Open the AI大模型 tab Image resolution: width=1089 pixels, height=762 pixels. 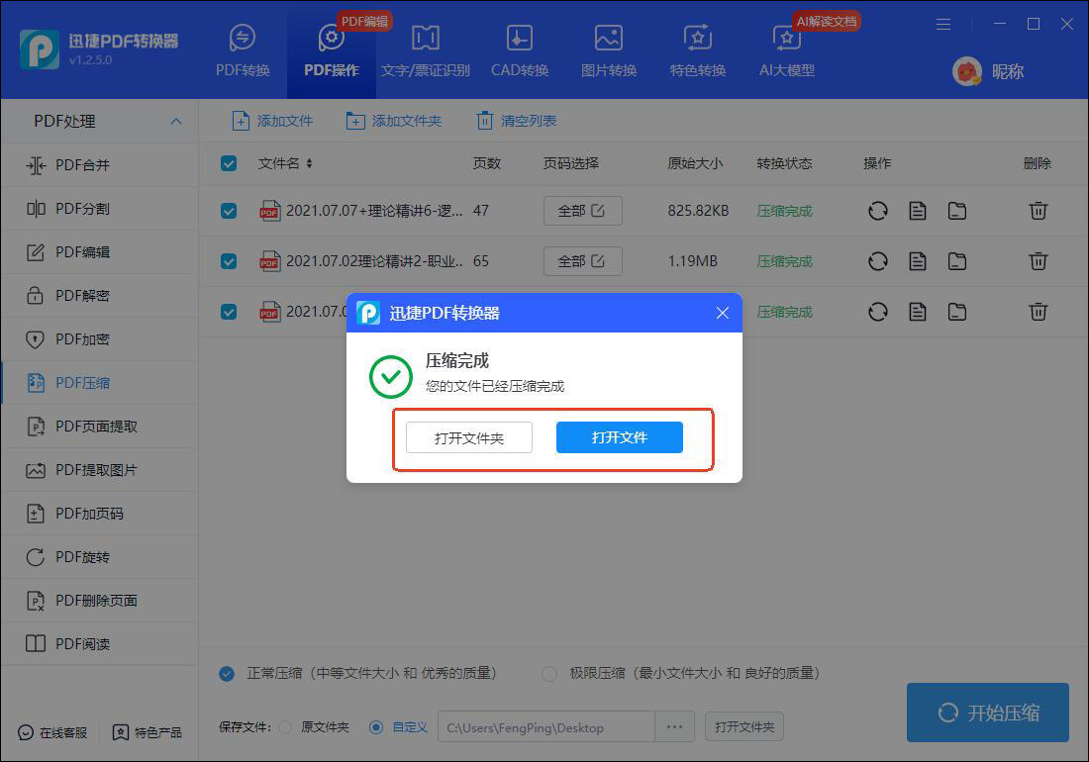coord(787,50)
